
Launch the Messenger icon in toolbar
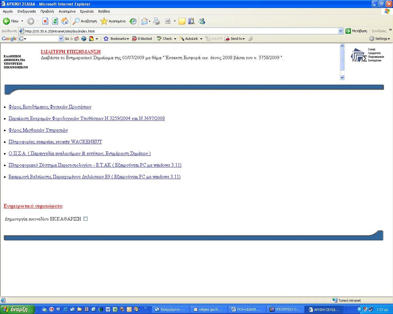tap(201, 21)
